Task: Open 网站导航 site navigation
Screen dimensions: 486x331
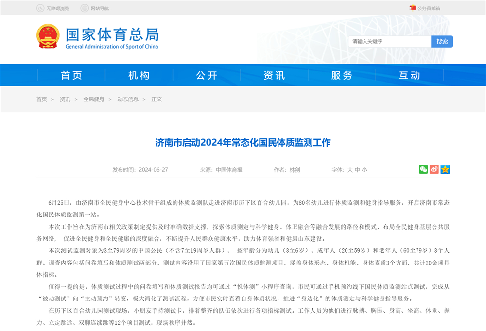Action: [x=95, y=8]
